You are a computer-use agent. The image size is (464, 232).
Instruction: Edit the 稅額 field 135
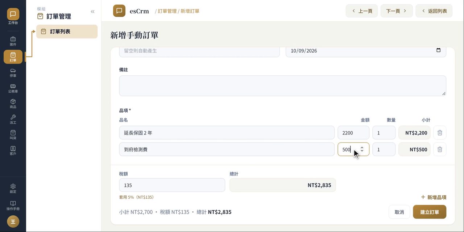(172, 185)
